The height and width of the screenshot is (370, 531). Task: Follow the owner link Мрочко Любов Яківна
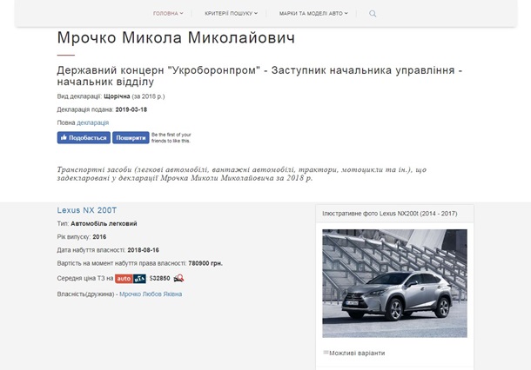pos(151,294)
